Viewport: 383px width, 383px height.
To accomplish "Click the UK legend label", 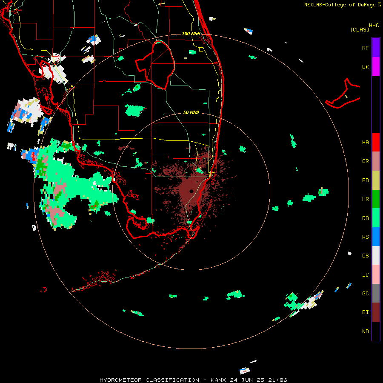I will pyautogui.click(x=365, y=67).
